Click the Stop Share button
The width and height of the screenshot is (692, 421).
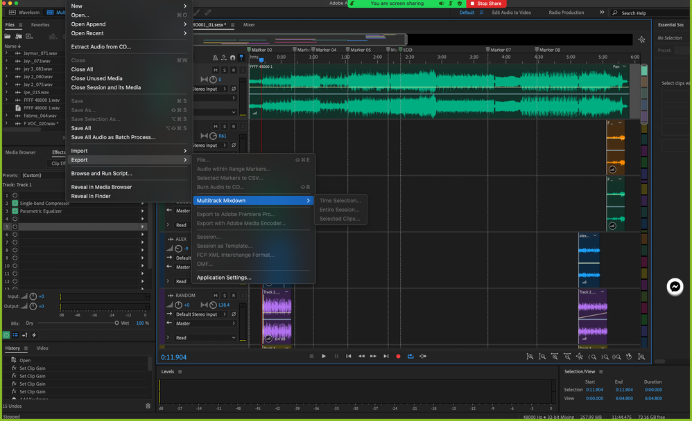(x=485, y=3)
